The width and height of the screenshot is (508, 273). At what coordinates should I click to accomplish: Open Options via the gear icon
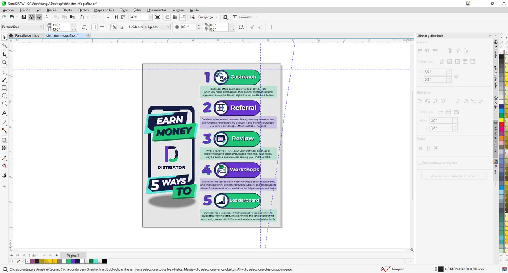pos(225,17)
